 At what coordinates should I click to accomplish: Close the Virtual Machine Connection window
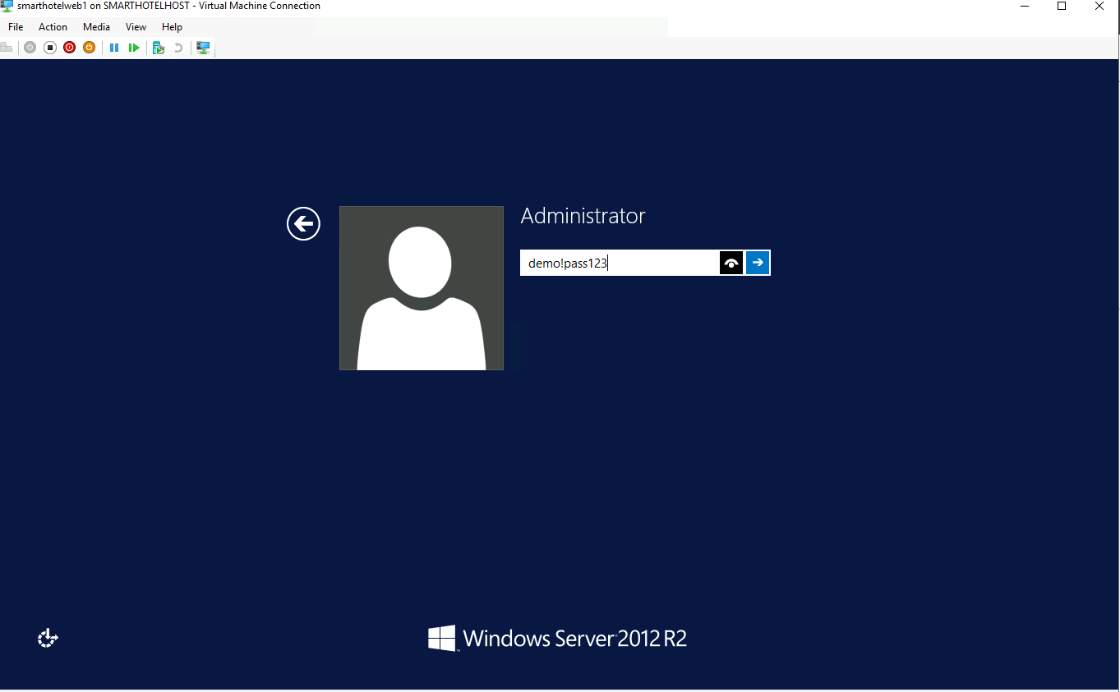tap(1099, 7)
